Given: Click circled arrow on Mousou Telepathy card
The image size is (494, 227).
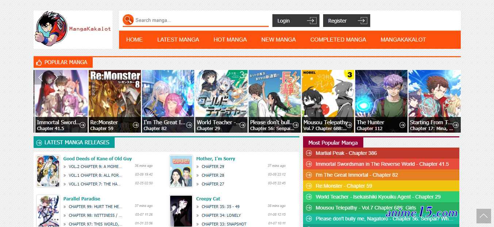Looking at the screenshot, I should click(x=349, y=125).
